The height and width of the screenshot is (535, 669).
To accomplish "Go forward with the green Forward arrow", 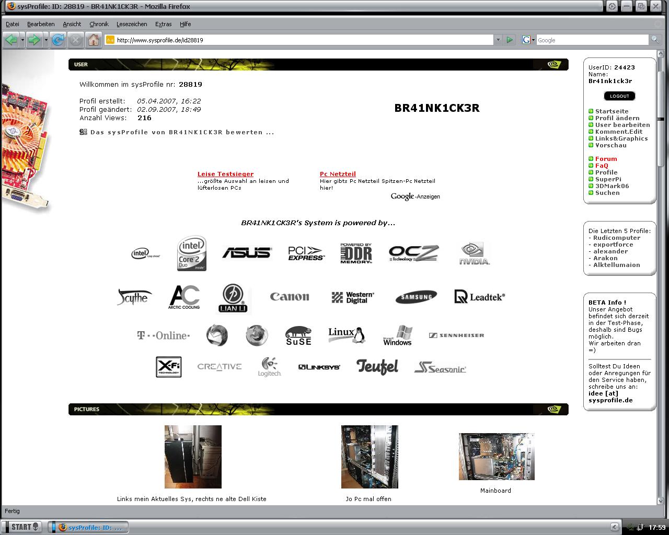I will pyautogui.click(x=34, y=40).
